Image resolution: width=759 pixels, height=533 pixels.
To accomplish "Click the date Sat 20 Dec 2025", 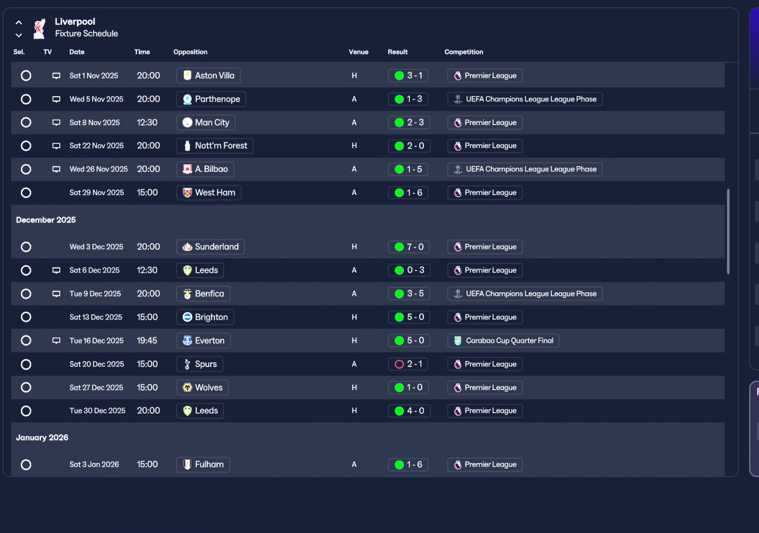I will coord(97,364).
